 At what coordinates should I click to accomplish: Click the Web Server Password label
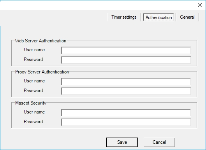(33, 59)
